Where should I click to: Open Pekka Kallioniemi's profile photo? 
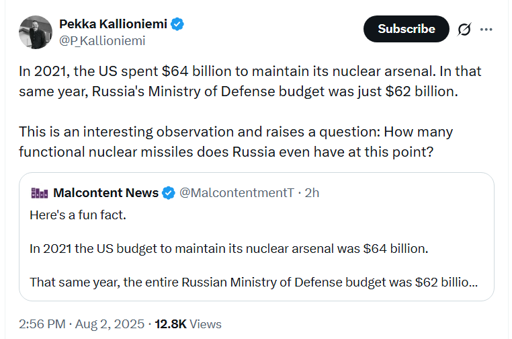pos(36,32)
